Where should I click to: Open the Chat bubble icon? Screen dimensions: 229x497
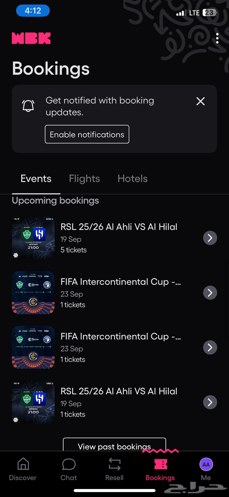pyautogui.click(x=69, y=464)
